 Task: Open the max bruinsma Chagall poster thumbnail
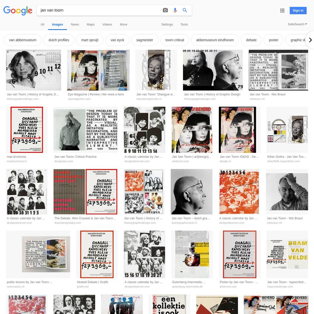click(x=27, y=130)
